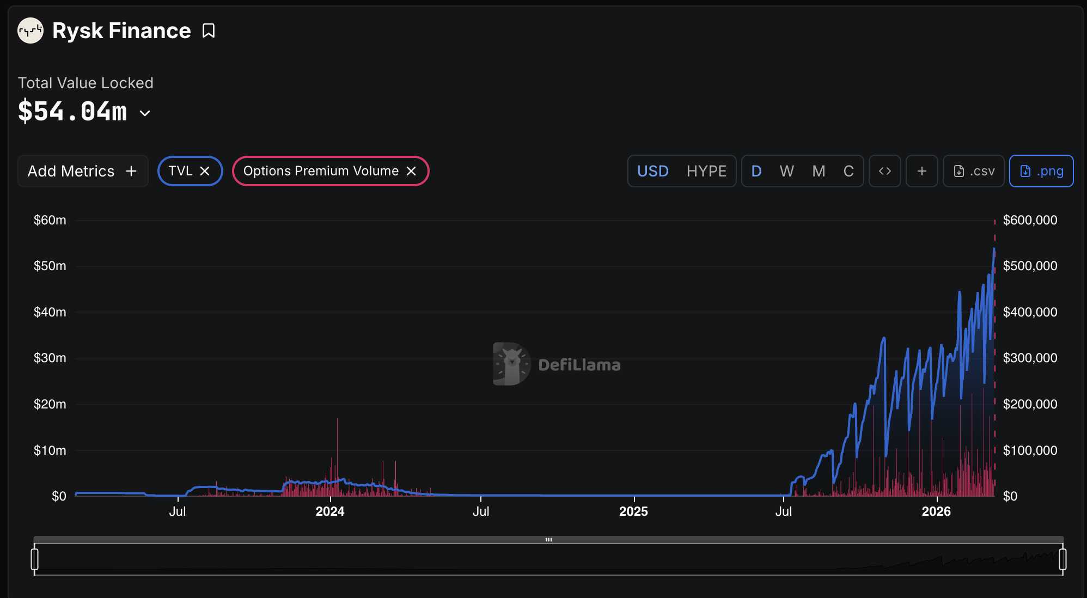The width and height of the screenshot is (1087, 598).
Task: Select weekly W interval
Action: (x=786, y=171)
